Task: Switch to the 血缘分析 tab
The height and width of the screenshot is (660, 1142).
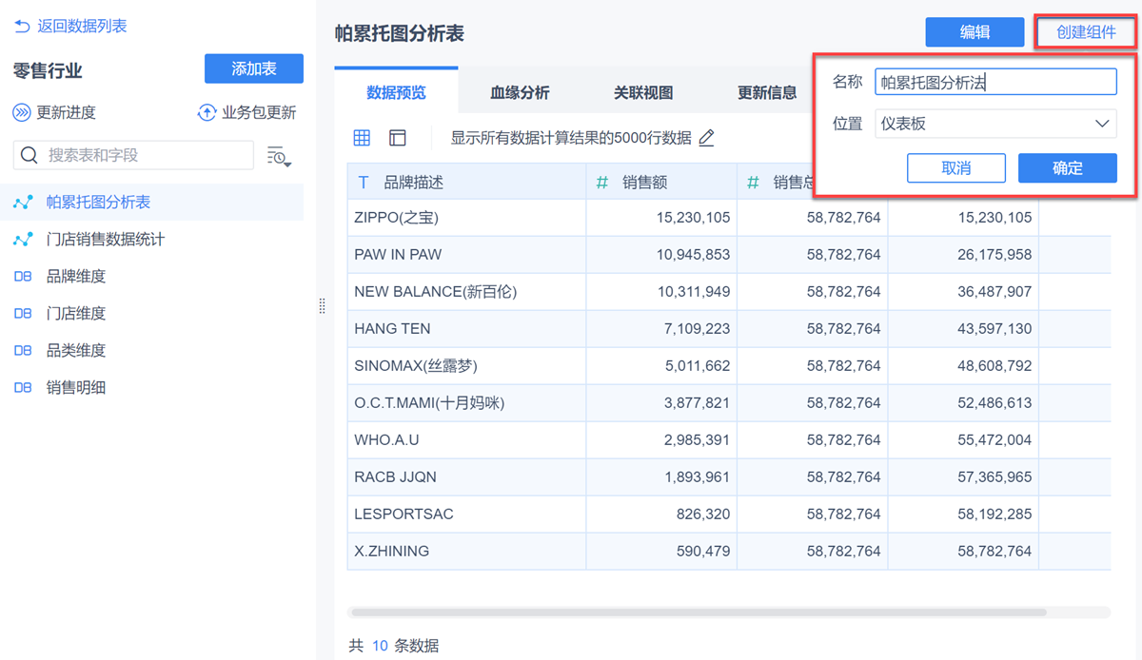Action: point(520,92)
